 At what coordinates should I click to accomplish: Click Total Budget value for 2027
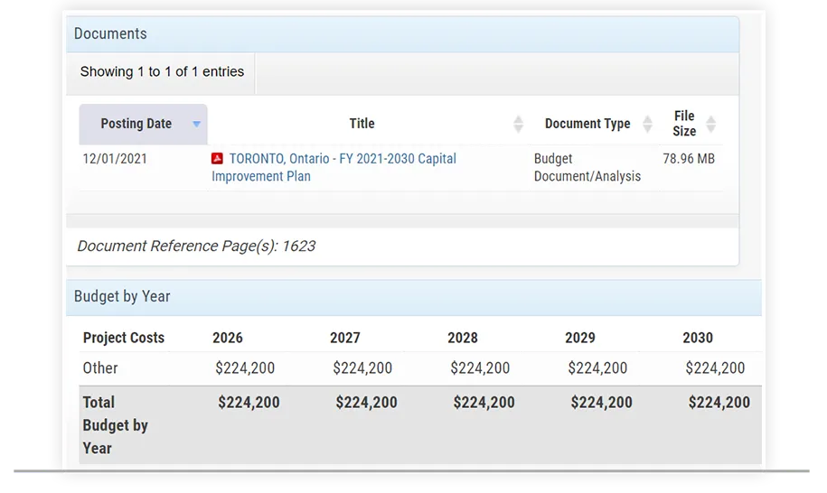367,403
